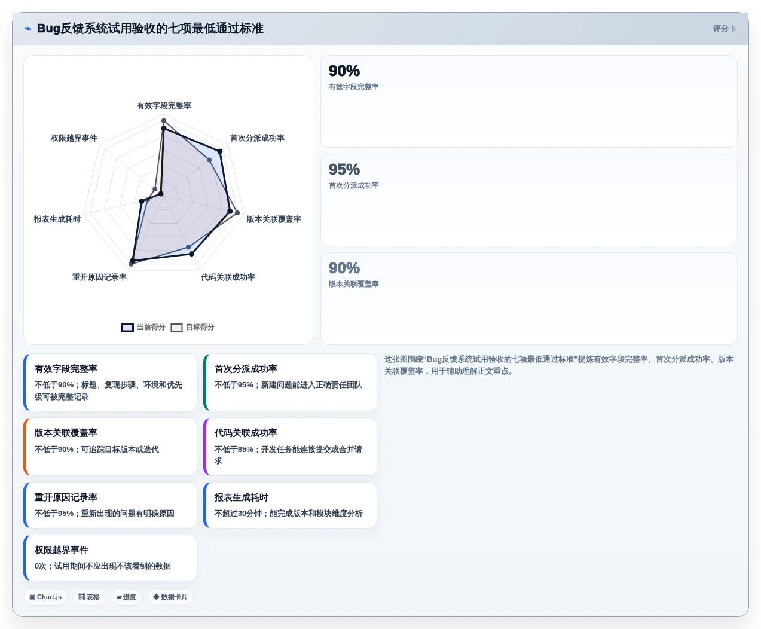Select the 代码关联成功率 criteria card

point(290,447)
